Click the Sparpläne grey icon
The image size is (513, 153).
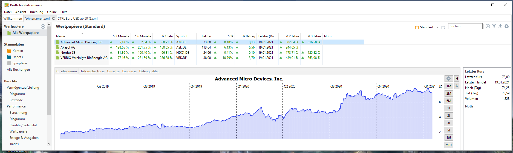click(x=9, y=63)
